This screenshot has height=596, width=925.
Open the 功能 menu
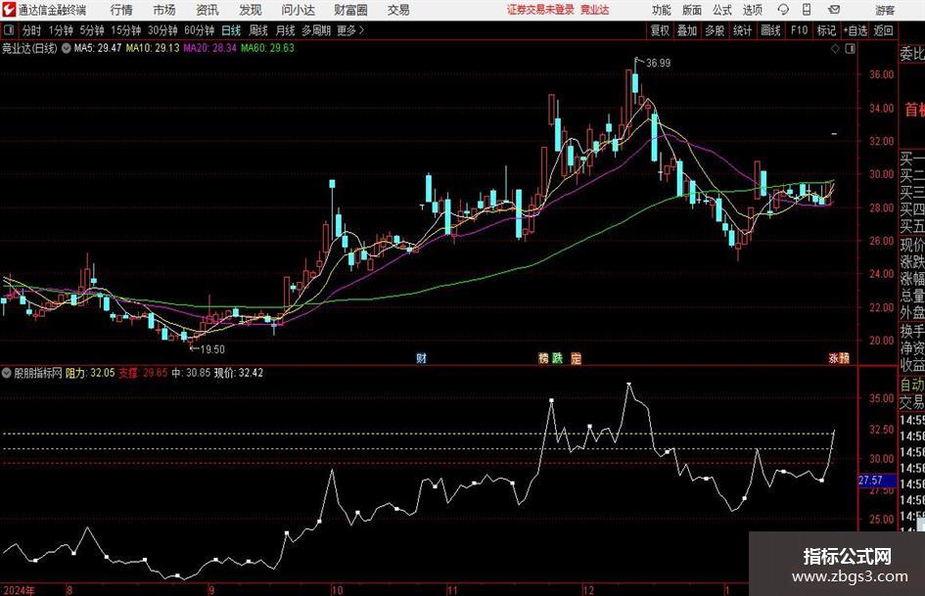tap(662, 10)
